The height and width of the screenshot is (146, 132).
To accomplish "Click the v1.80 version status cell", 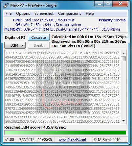I will point(10,139).
